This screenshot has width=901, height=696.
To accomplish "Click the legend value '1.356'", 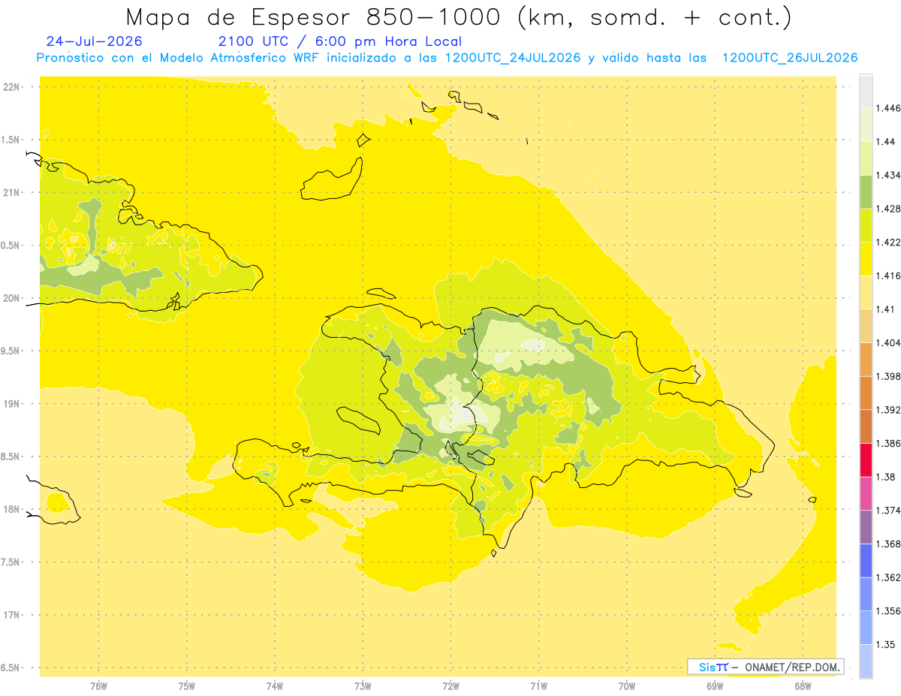I will (888, 611).
